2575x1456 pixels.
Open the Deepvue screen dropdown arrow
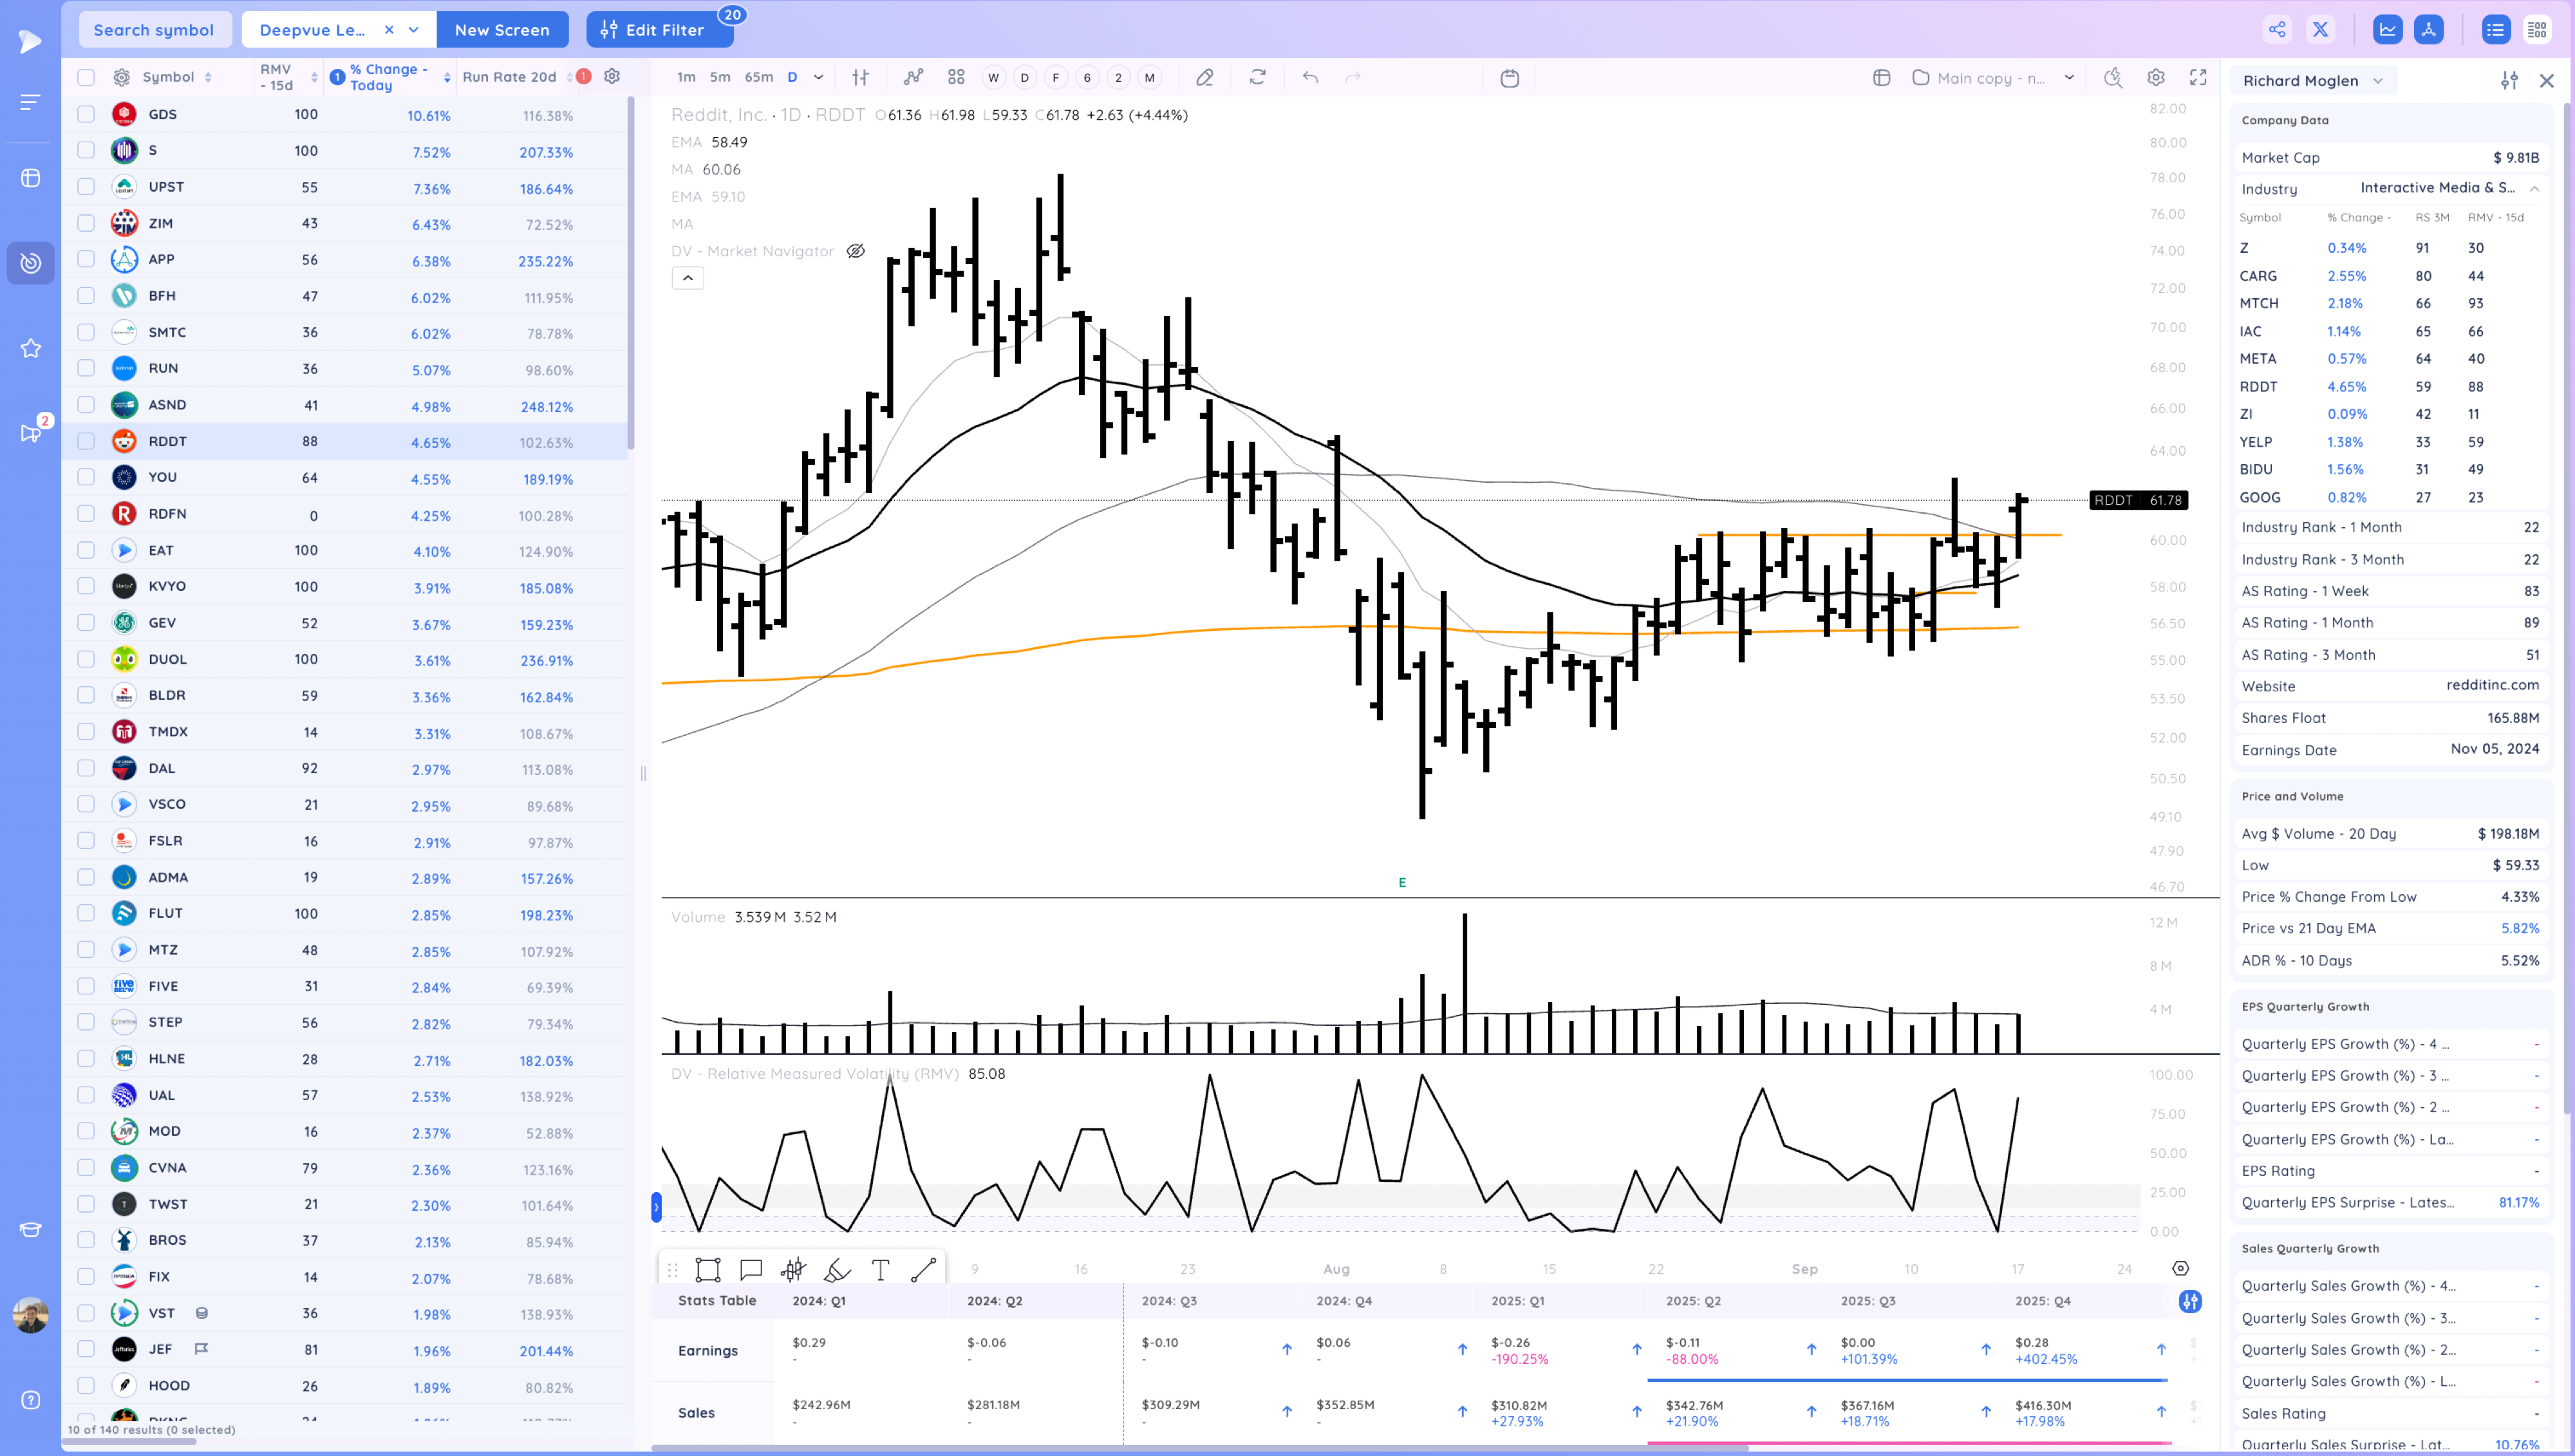click(x=413, y=29)
